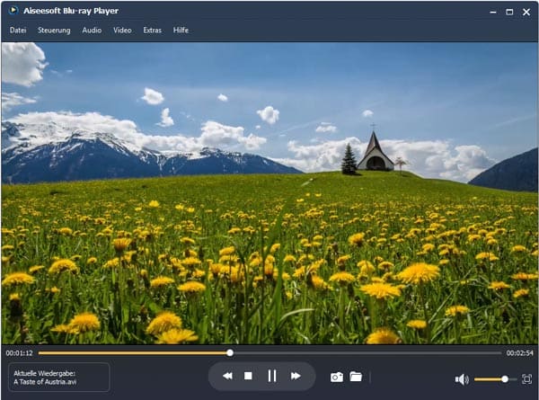Open the snapshot folder icon
The image size is (539, 400).
(x=356, y=377)
